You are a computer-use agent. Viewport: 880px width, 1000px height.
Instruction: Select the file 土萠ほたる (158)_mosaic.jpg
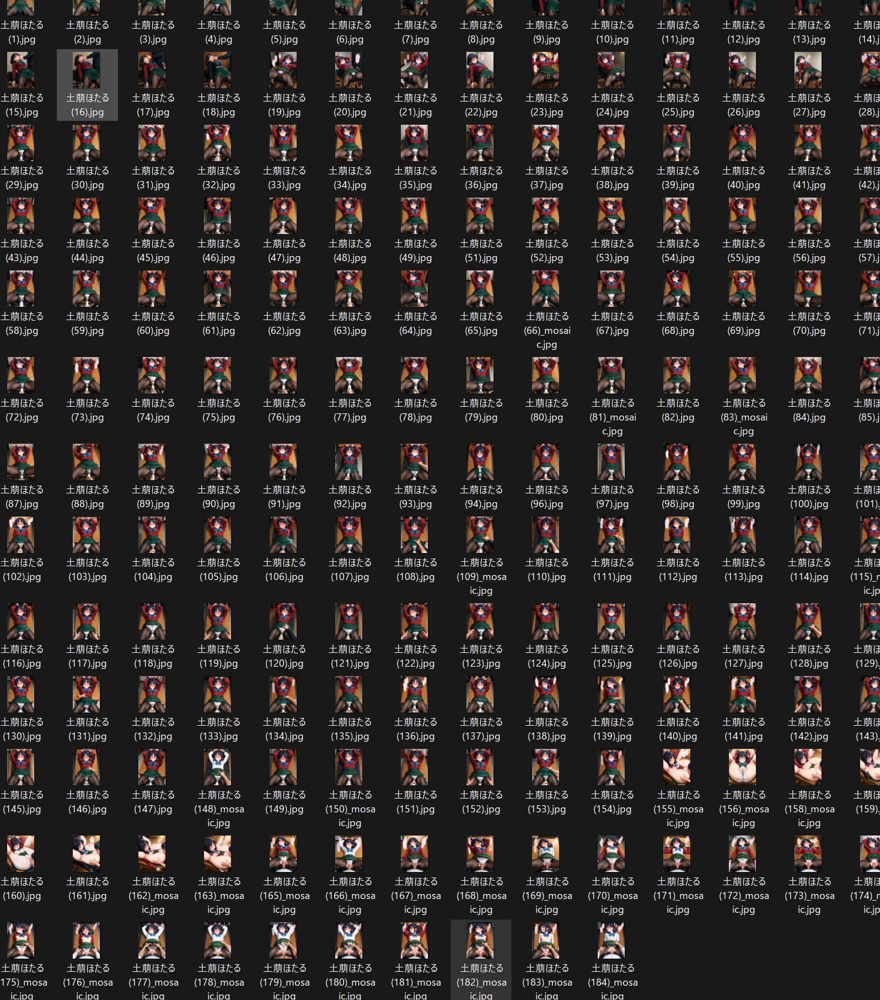[x=809, y=789]
